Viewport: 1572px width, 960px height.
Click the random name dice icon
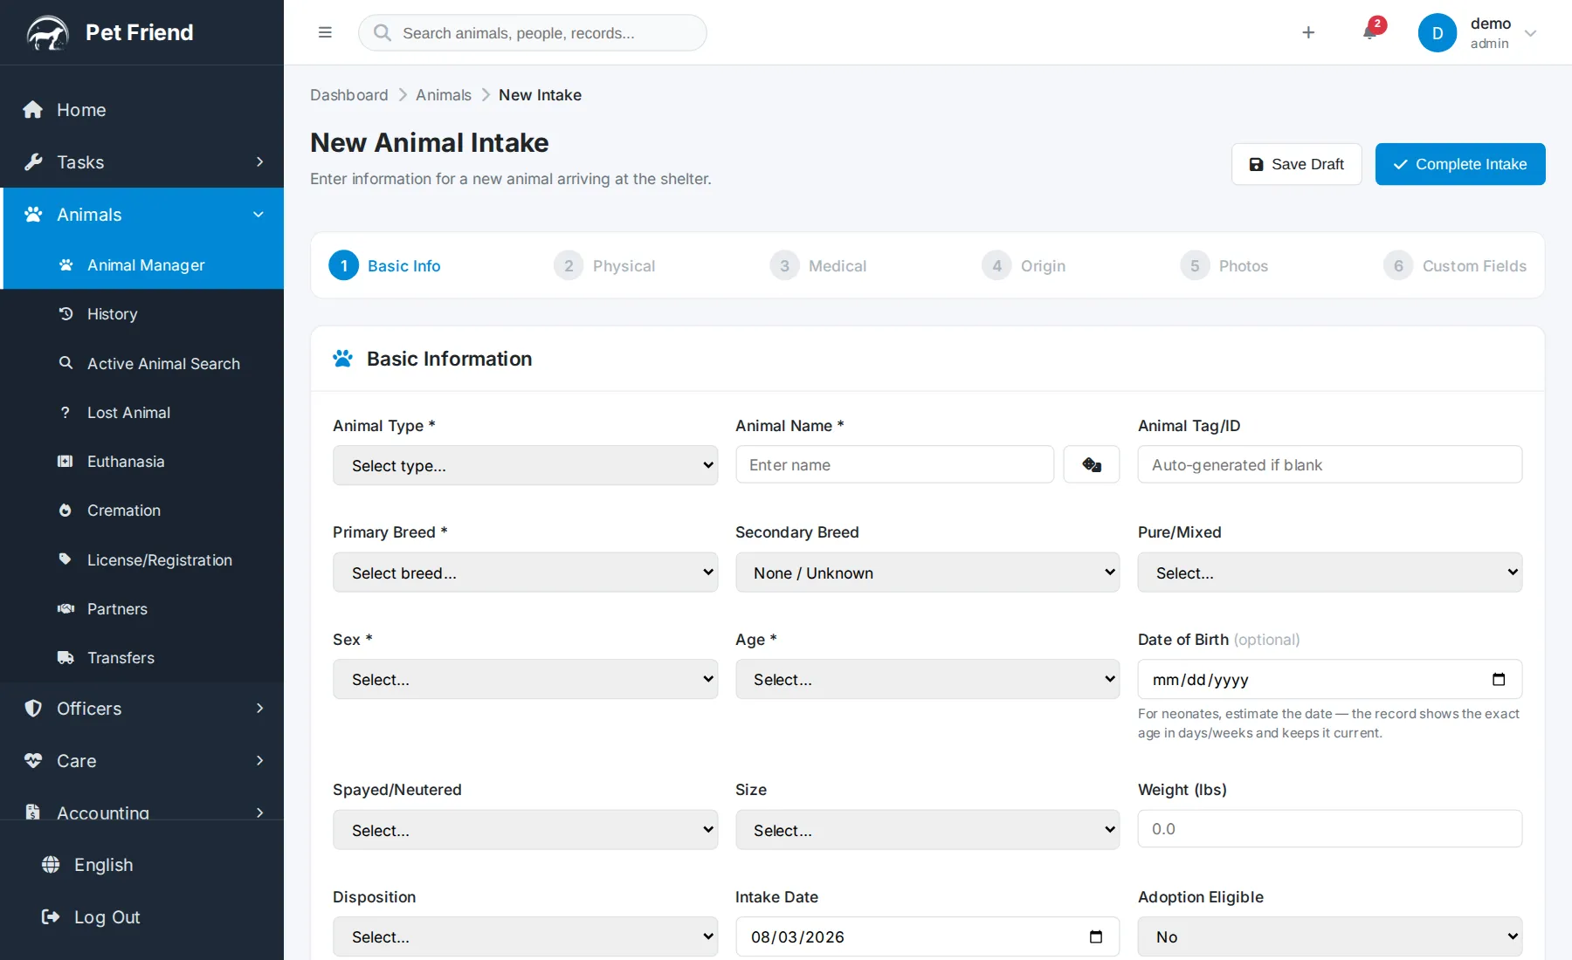[x=1092, y=465]
